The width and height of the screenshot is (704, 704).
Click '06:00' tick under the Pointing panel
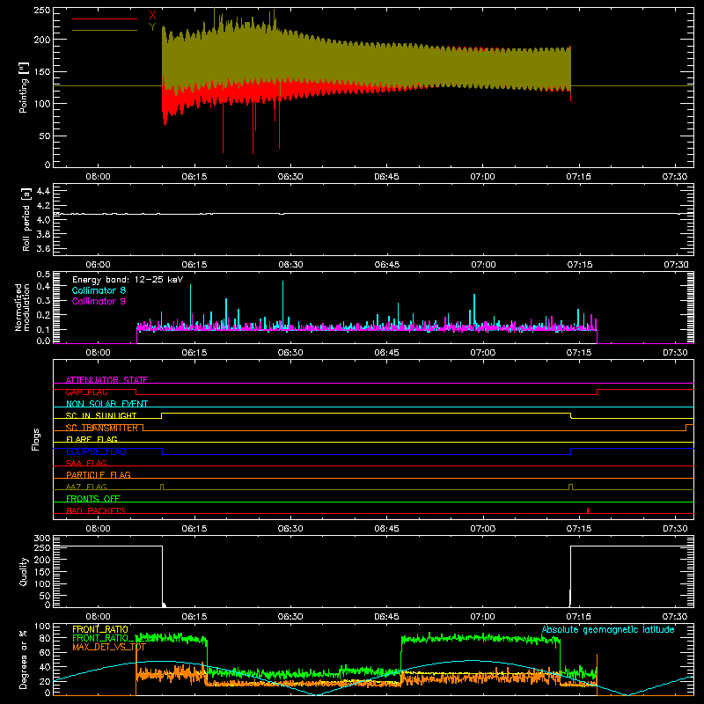(98, 177)
